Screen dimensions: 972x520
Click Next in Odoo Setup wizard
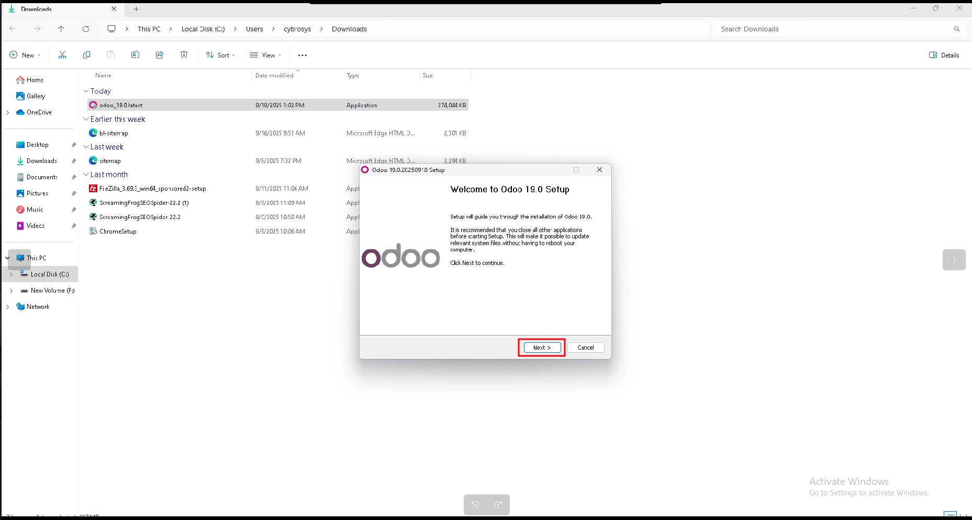(542, 348)
